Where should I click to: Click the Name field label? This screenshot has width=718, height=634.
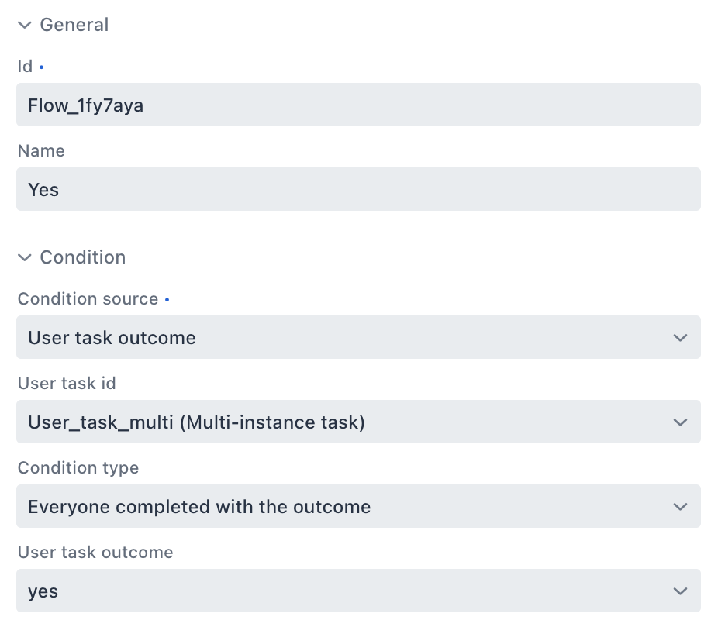pos(41,151)
